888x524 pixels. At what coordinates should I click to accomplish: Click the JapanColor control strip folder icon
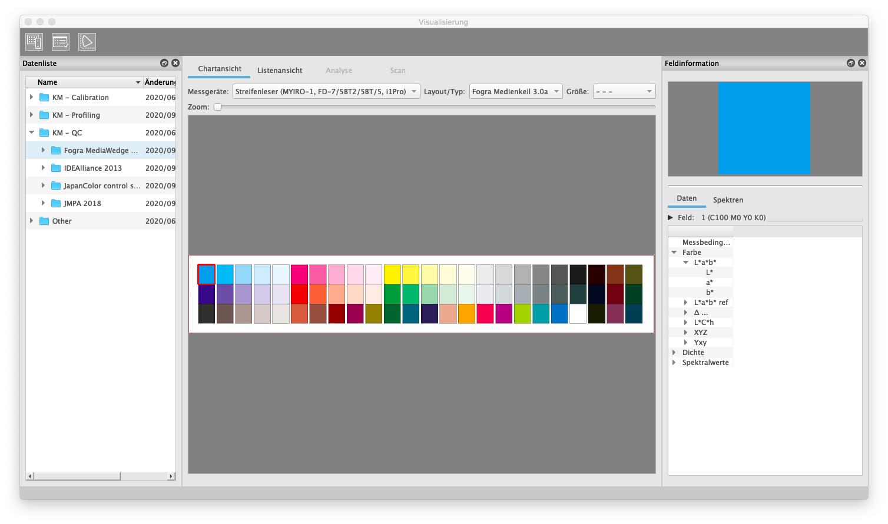click(x=56, y=185)
